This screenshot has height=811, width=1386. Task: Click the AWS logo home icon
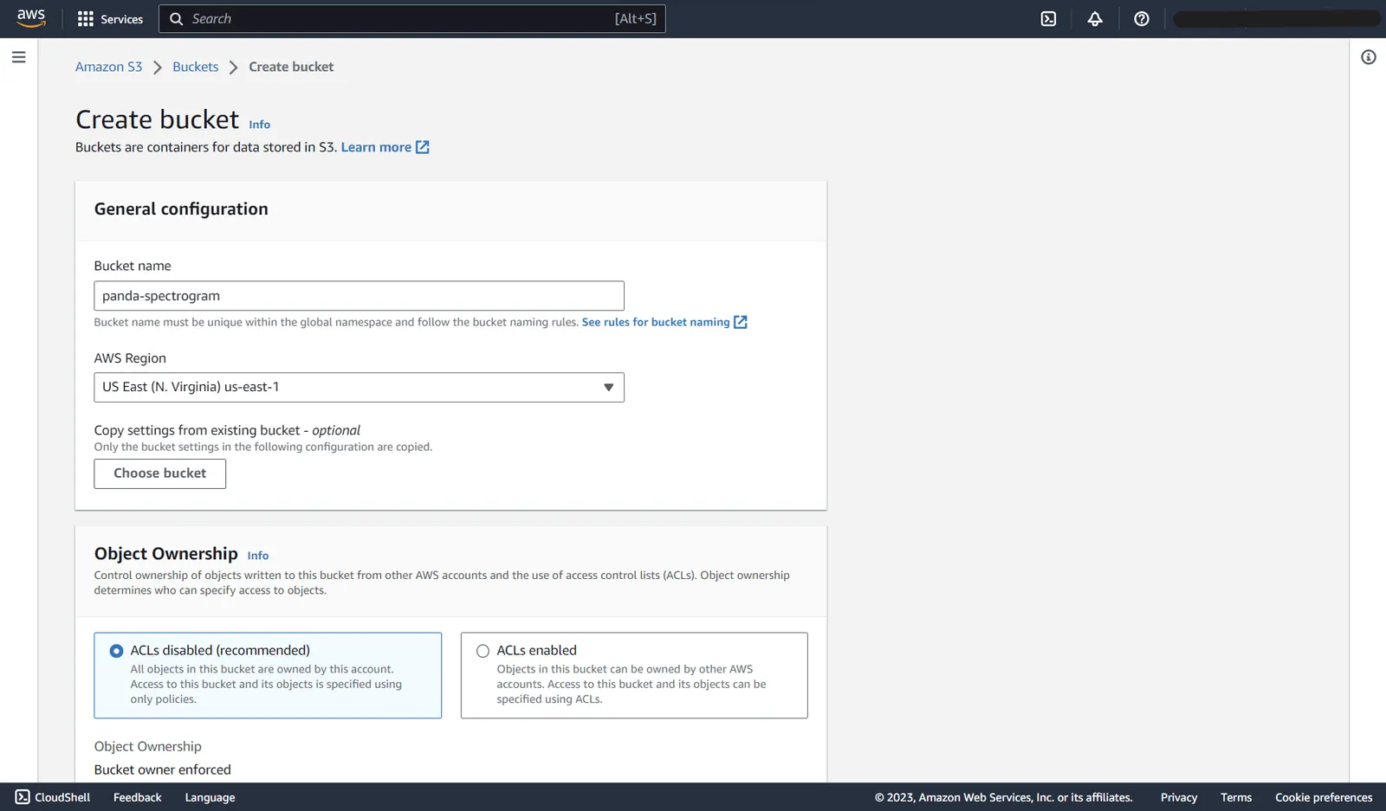[31, 18]
